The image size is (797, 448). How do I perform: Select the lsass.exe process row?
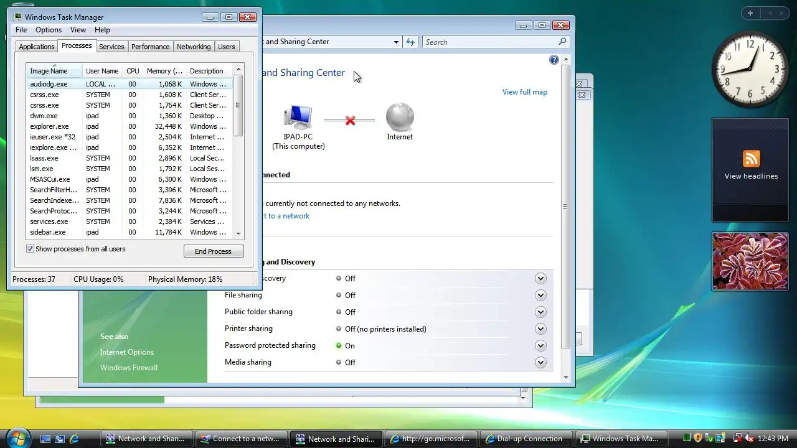(x=130, y=158)
